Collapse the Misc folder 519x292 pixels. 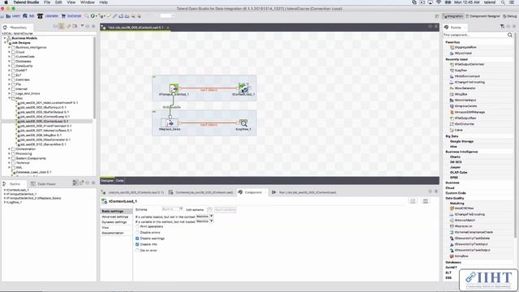9,98
